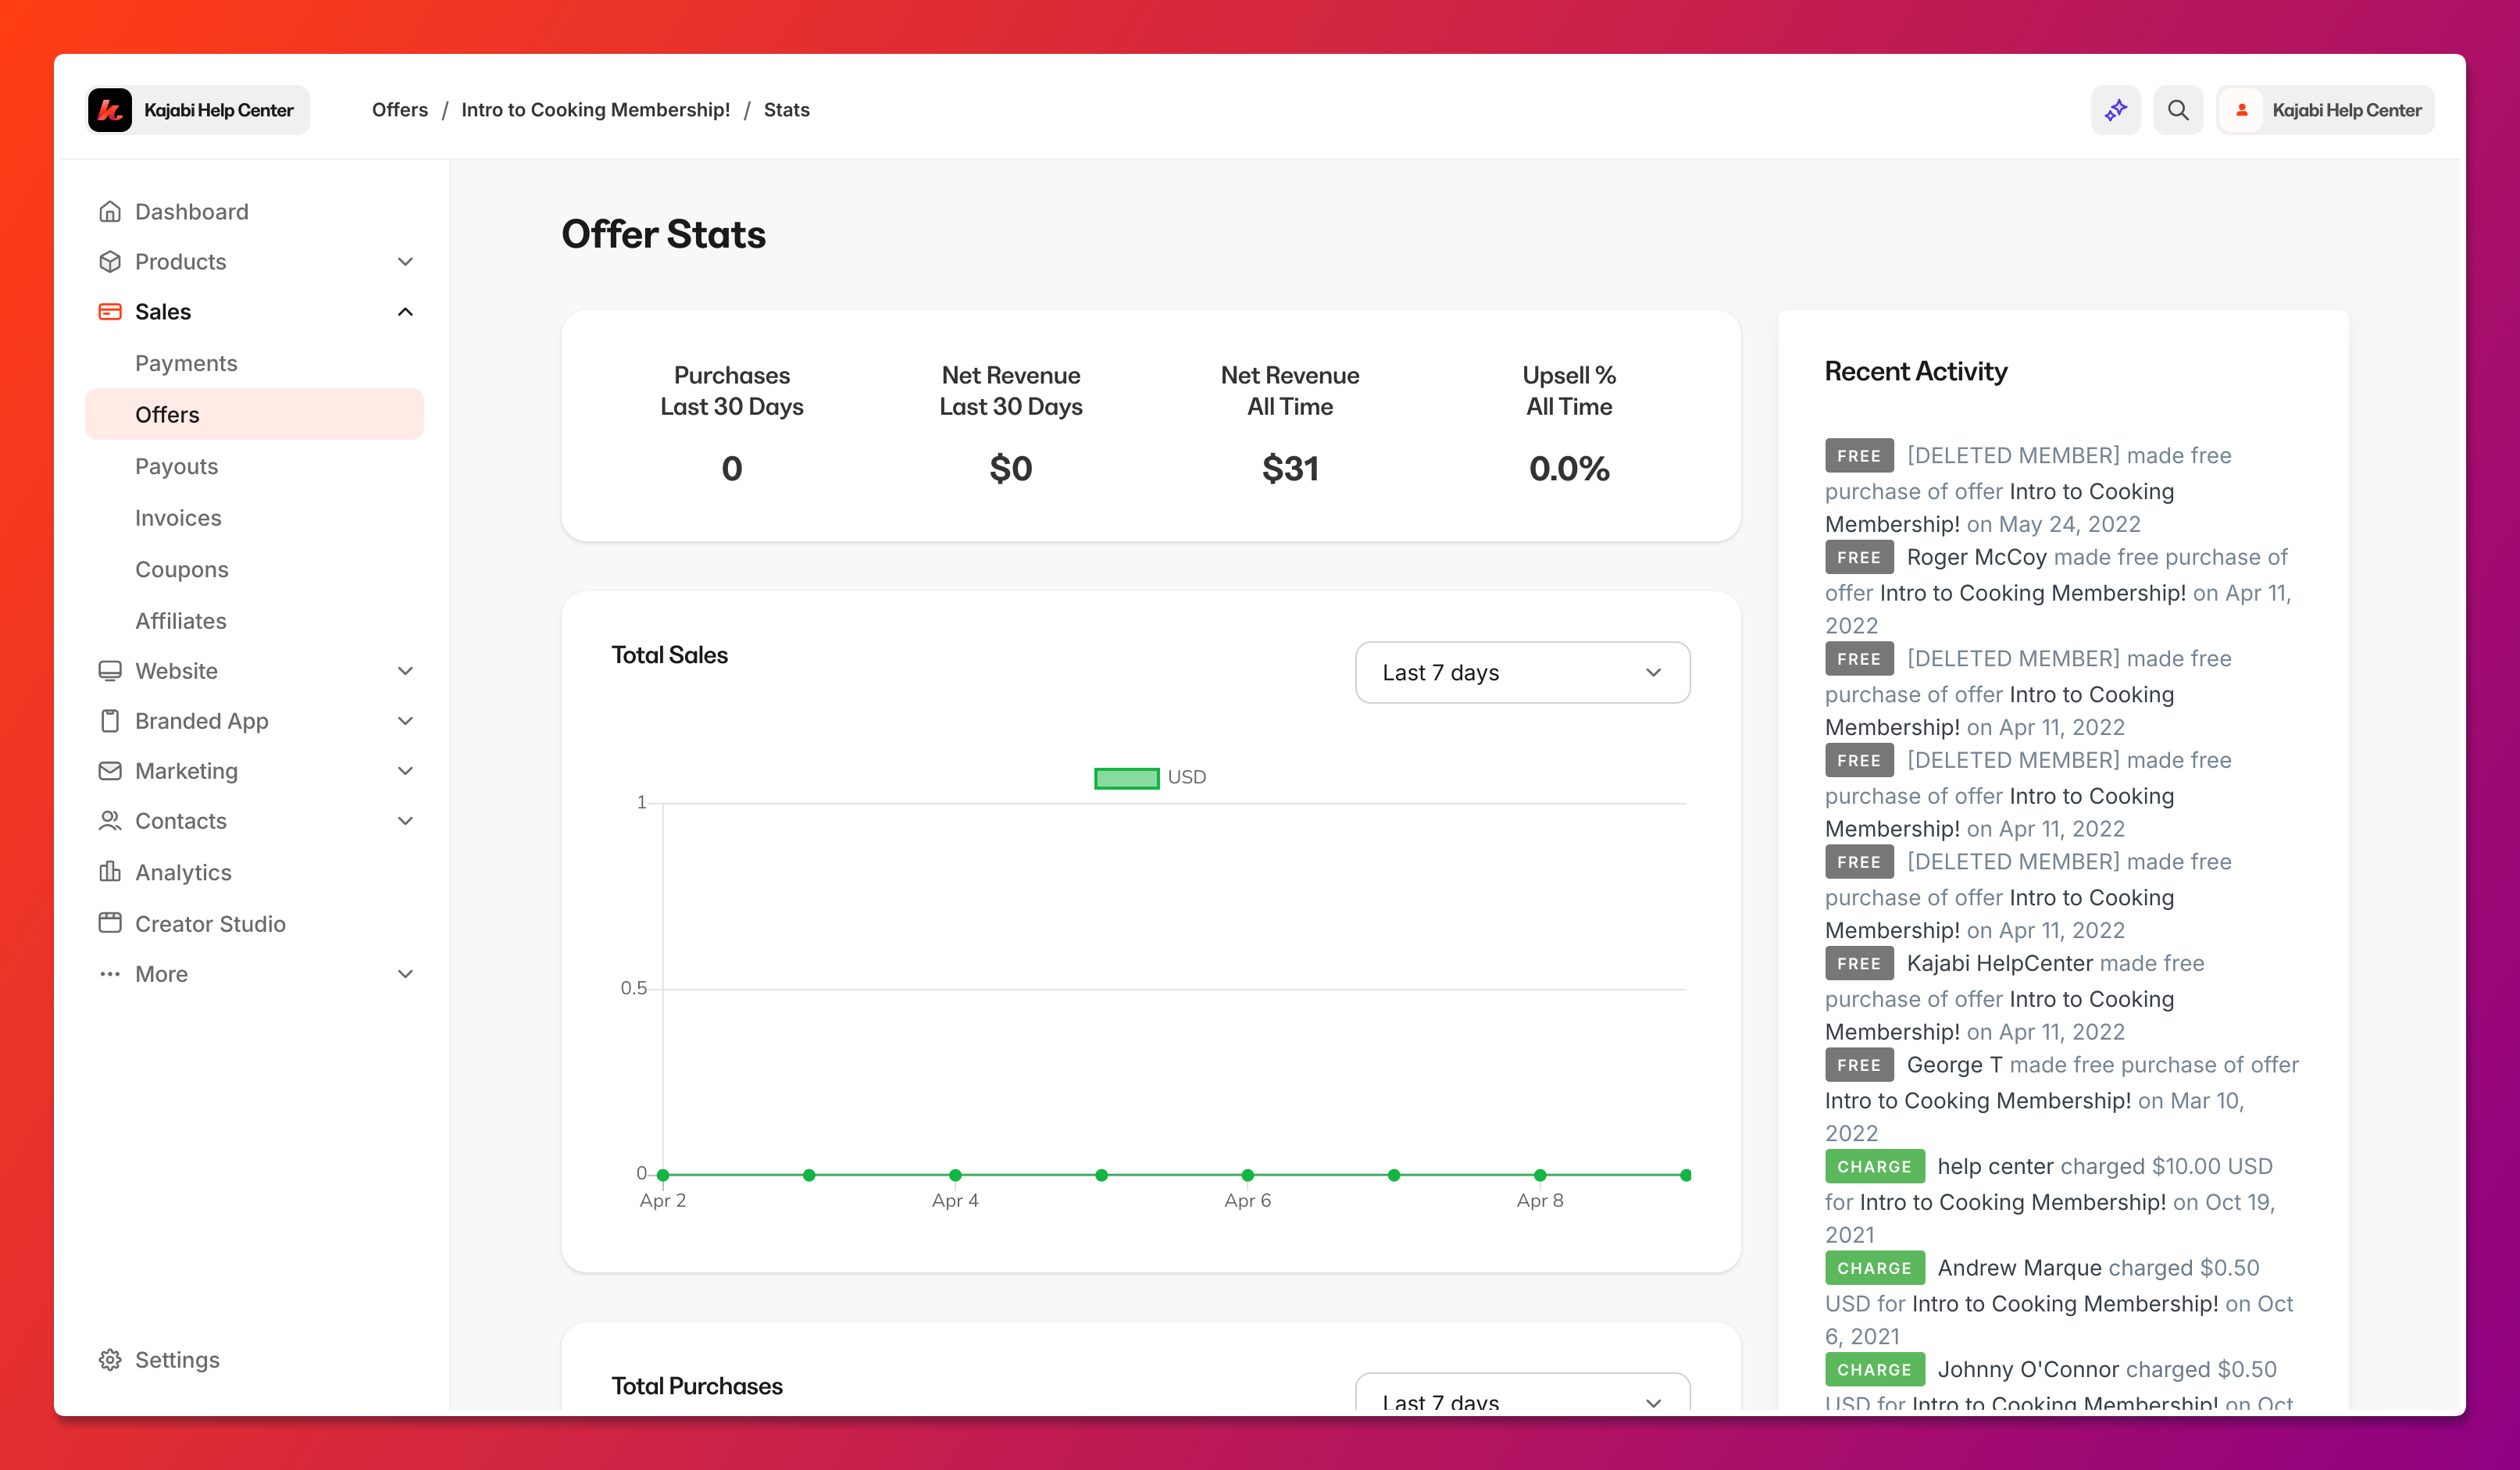This screenshot has width=2520, height=1470.
Task: Open Johnny O'Connor member link
Action: [x=2027, y=1369]
